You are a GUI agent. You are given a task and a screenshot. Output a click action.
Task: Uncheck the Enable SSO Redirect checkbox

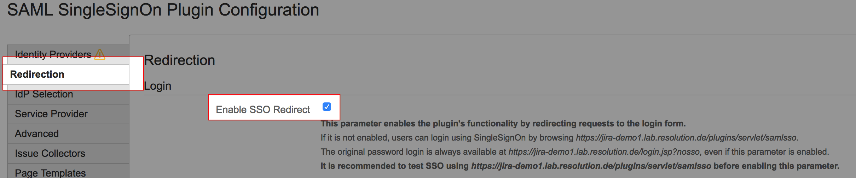(326, 107)
